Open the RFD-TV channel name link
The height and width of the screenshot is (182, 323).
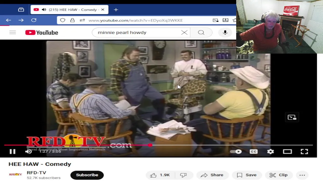(x=36, y=173)
